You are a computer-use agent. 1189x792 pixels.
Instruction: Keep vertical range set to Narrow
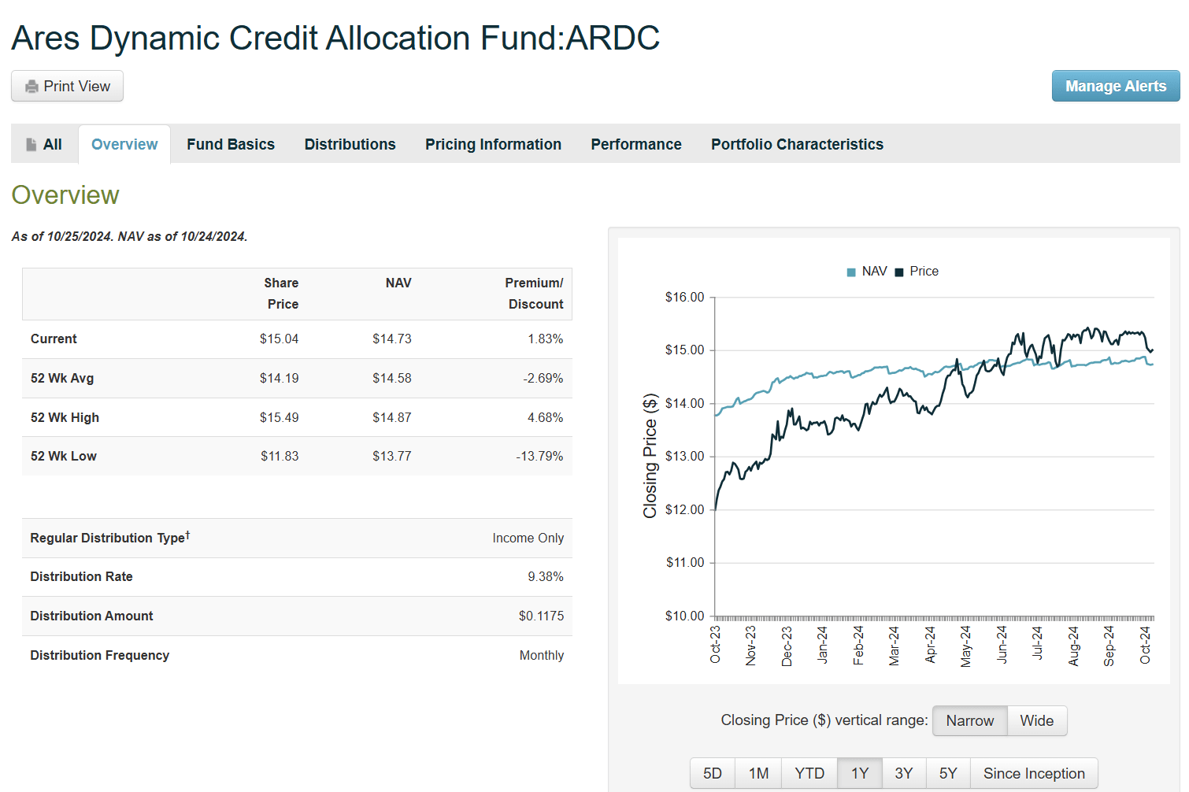point(969,720)
